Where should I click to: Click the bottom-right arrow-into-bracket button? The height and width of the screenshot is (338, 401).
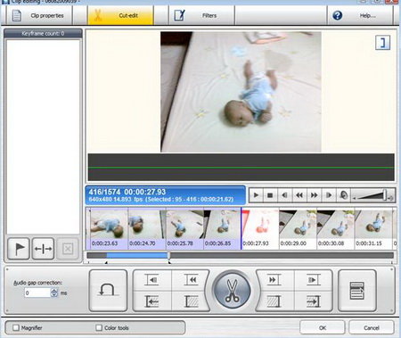click(x=313, y=301)
